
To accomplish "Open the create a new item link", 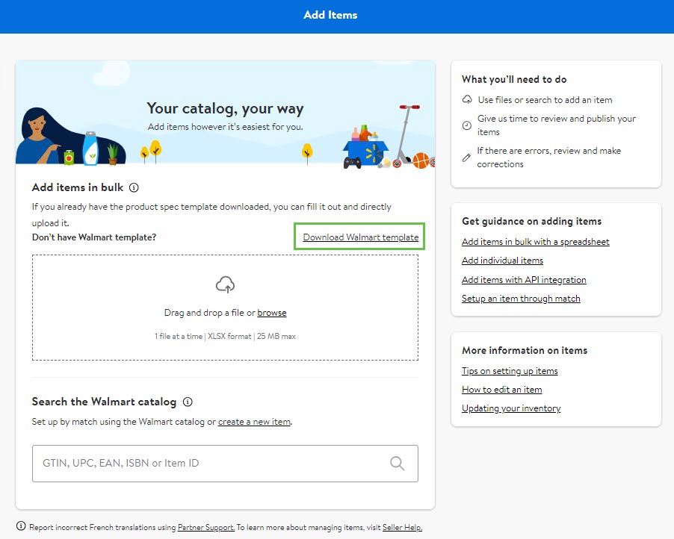I will point(254,422).
